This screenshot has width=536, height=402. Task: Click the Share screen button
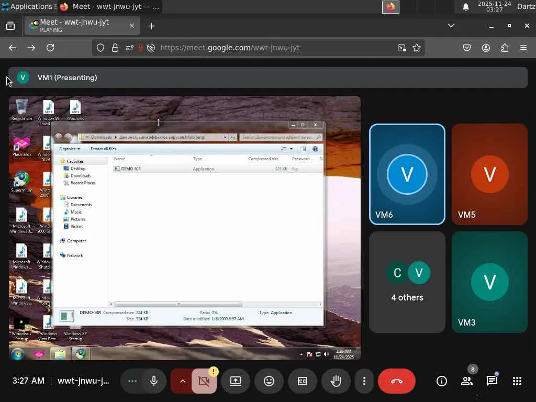click(x=236, y=381)
